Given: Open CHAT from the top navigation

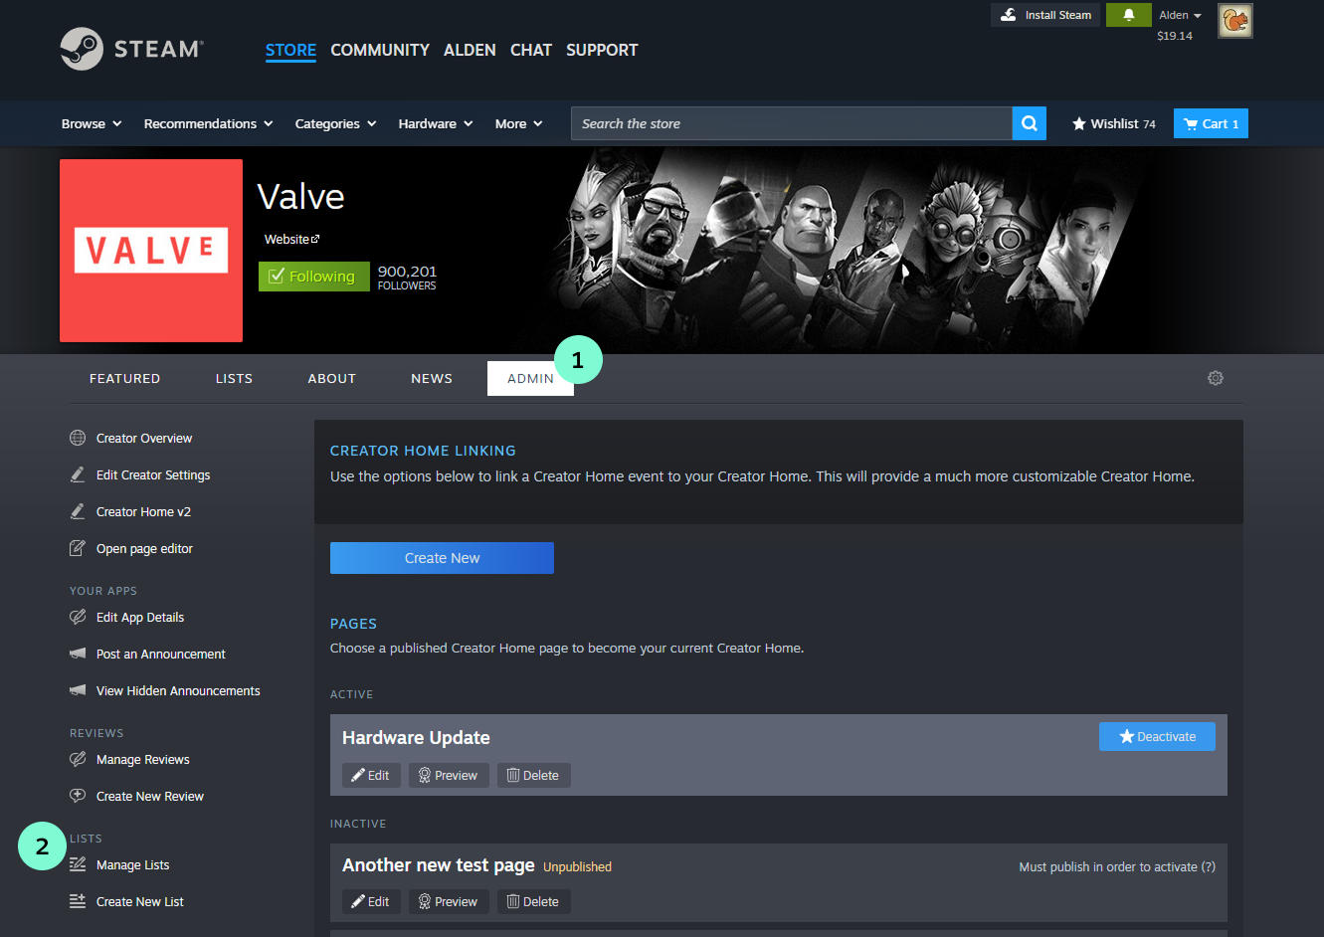Looking at the screenshot, I should coord(531,50).
